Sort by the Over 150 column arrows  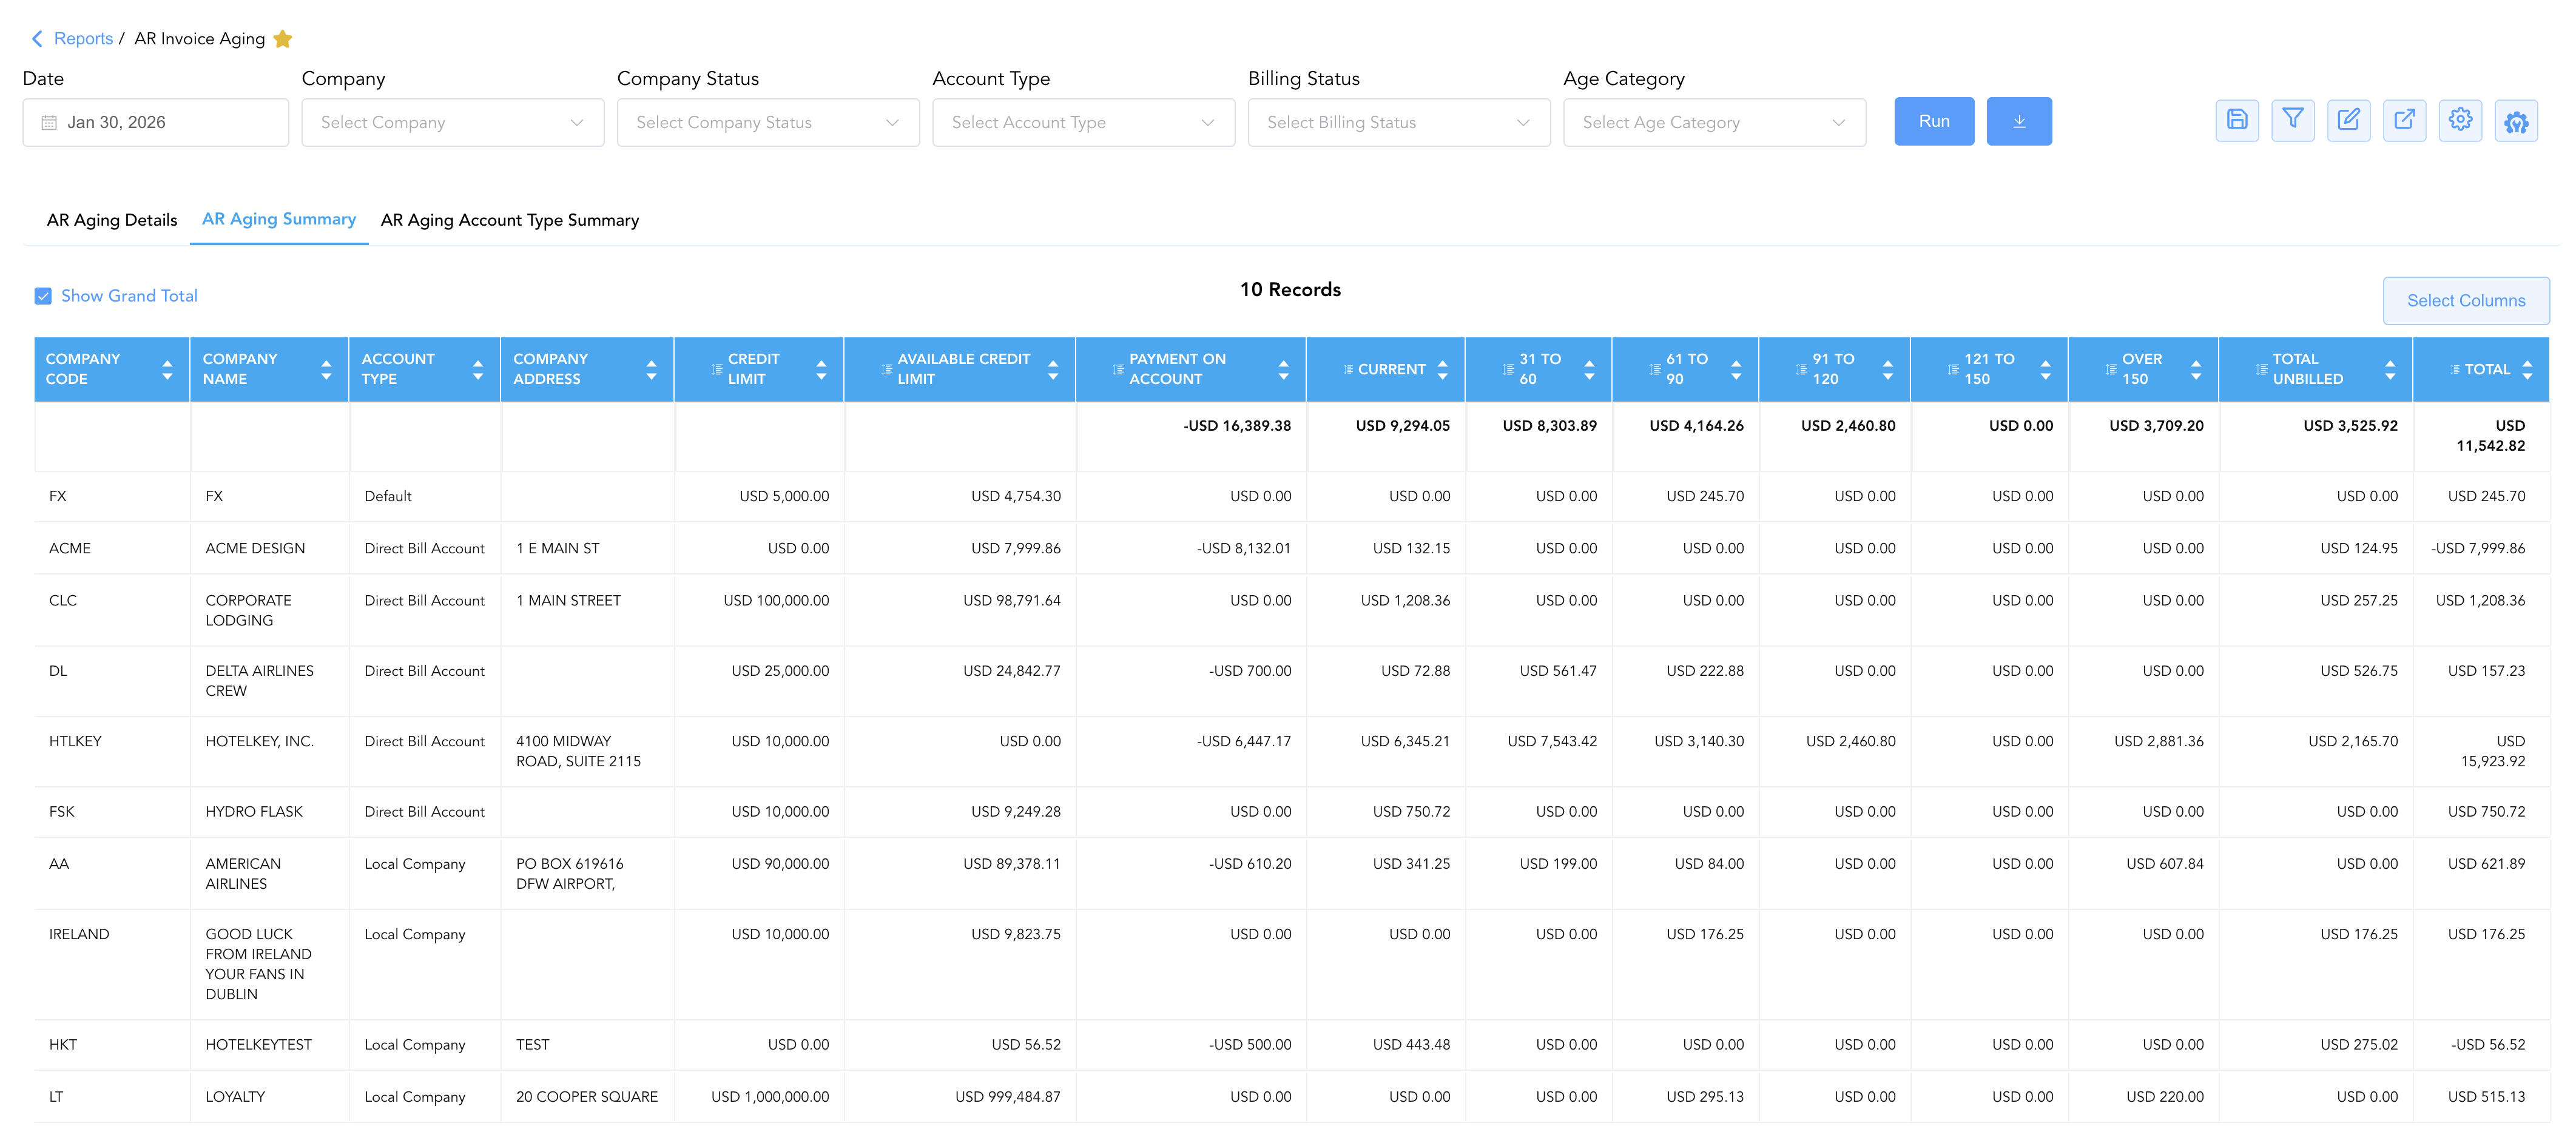point(2195,370)
